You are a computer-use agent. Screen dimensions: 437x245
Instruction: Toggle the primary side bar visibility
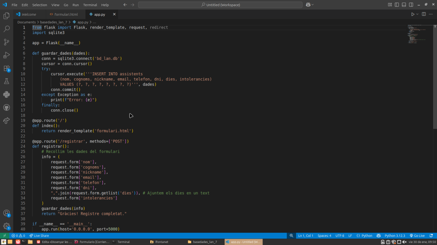(x=397, y=5)
